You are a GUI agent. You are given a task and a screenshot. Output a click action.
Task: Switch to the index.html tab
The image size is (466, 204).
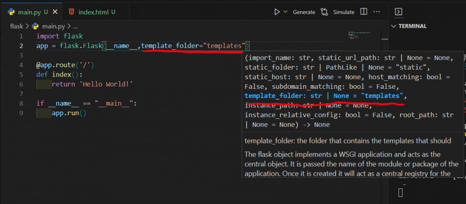(x=94, y=12)
